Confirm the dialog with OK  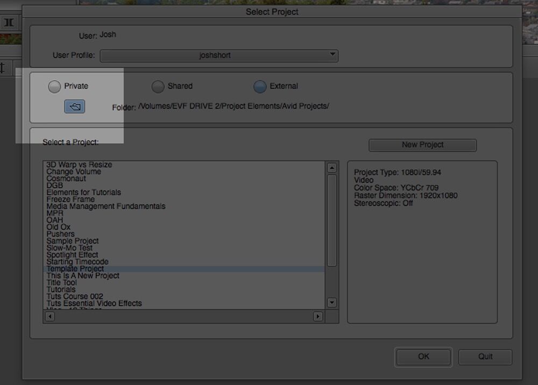pos(423,357)
